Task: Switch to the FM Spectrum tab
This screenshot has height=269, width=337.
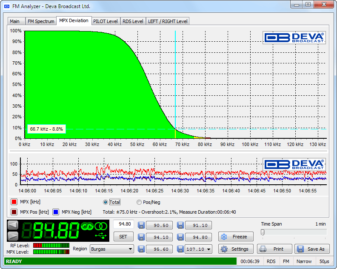Action: tap(40, 21)
